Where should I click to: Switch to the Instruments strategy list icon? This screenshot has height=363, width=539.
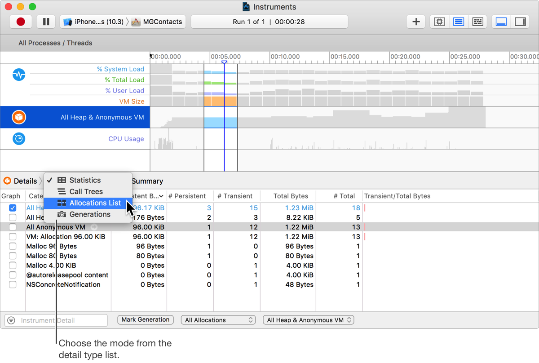pos(459,22)
